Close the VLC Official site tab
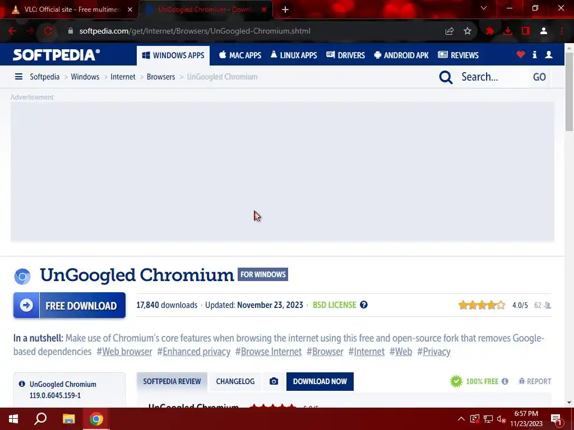 coord(130,10)
